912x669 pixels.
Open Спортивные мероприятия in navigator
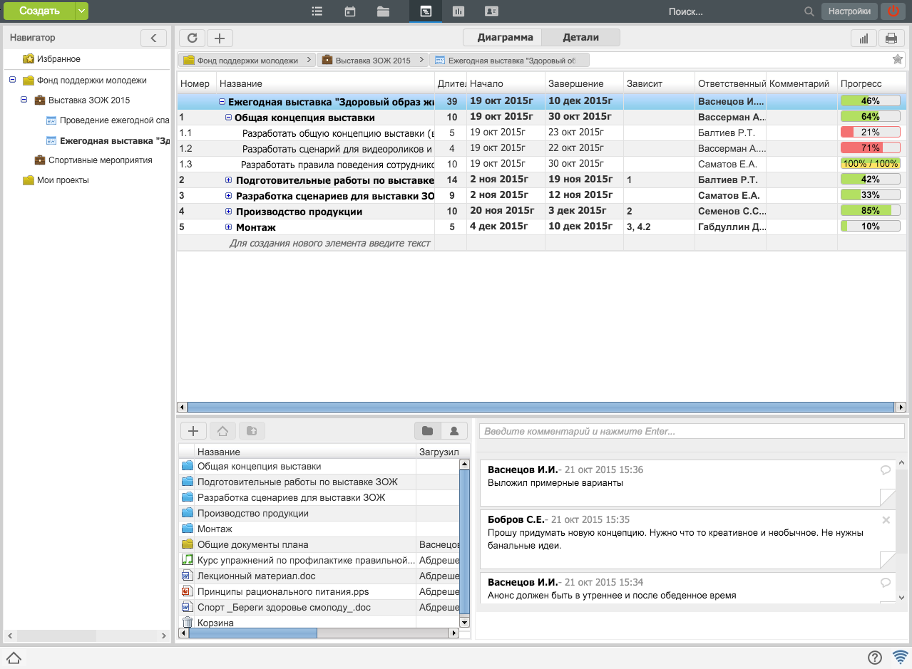pyautogui.click(x=100, y=160)
